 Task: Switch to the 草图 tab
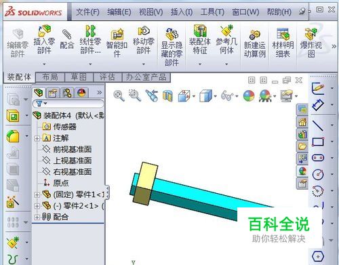tap(79, 77)
